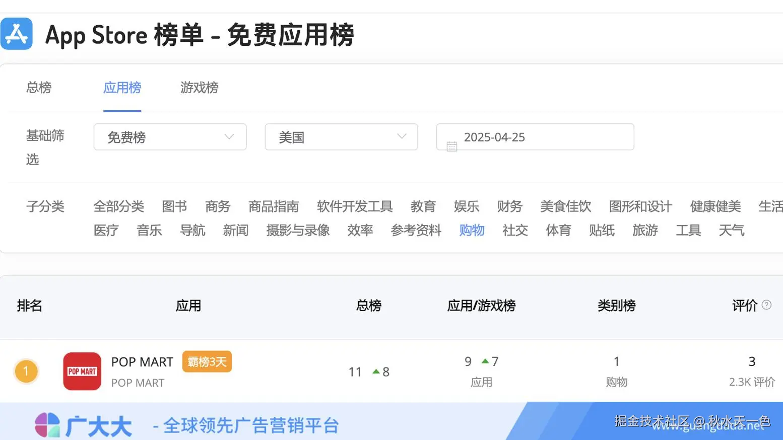
Task: Click the 2.3K 评价 rating count
Action: (752, 382)
